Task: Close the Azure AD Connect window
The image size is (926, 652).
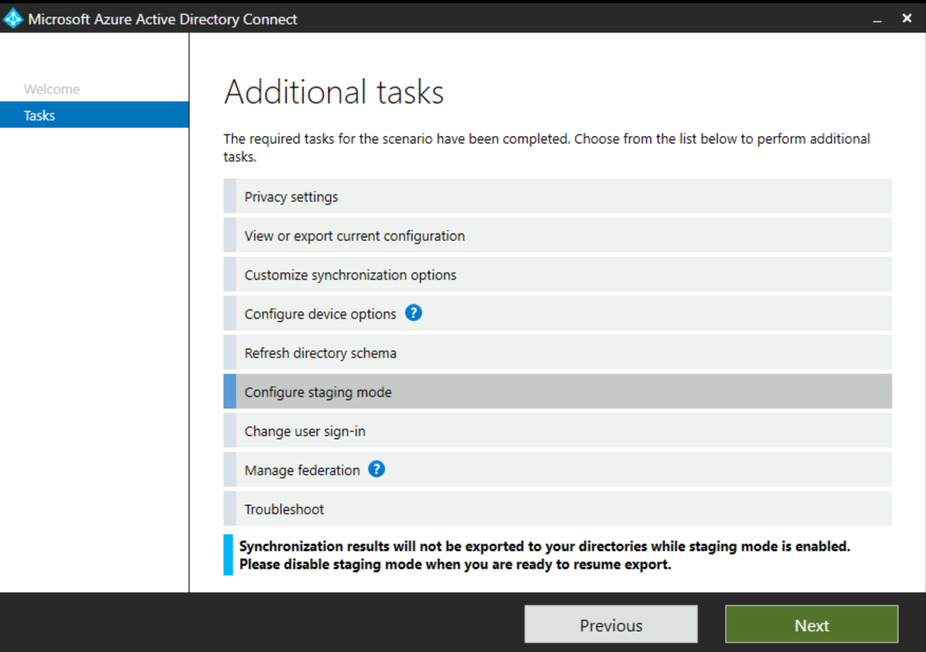Action: (x=907, y=18)
